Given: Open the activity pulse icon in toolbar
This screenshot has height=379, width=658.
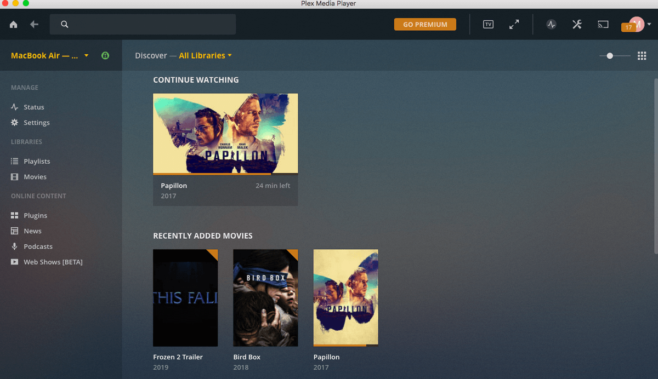Looking at the screenshot, I should point(552,24).
